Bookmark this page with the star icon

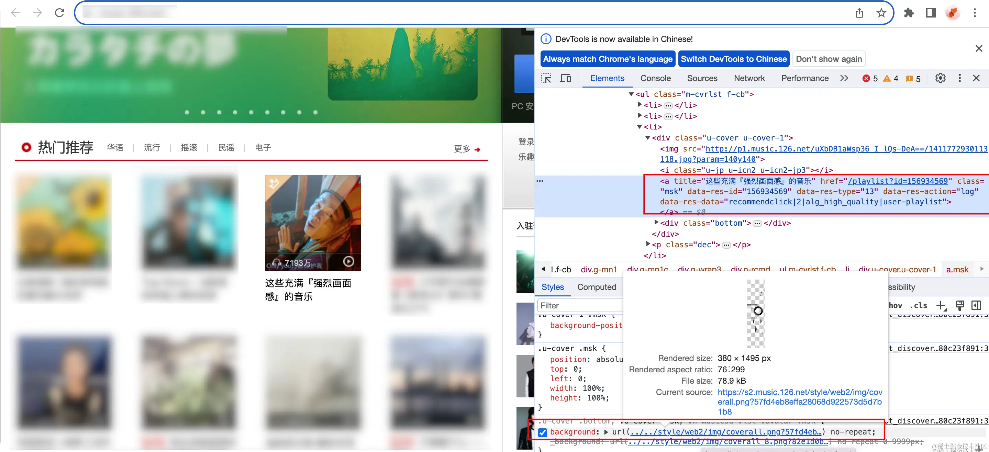[x=881, y=13]
